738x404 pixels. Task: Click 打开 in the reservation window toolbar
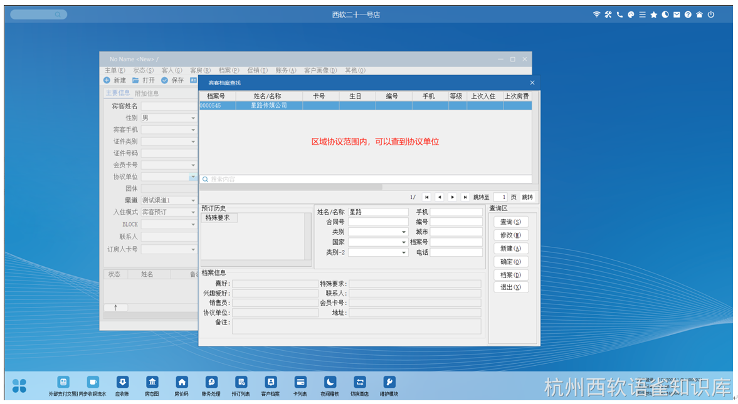coord(144,80)
